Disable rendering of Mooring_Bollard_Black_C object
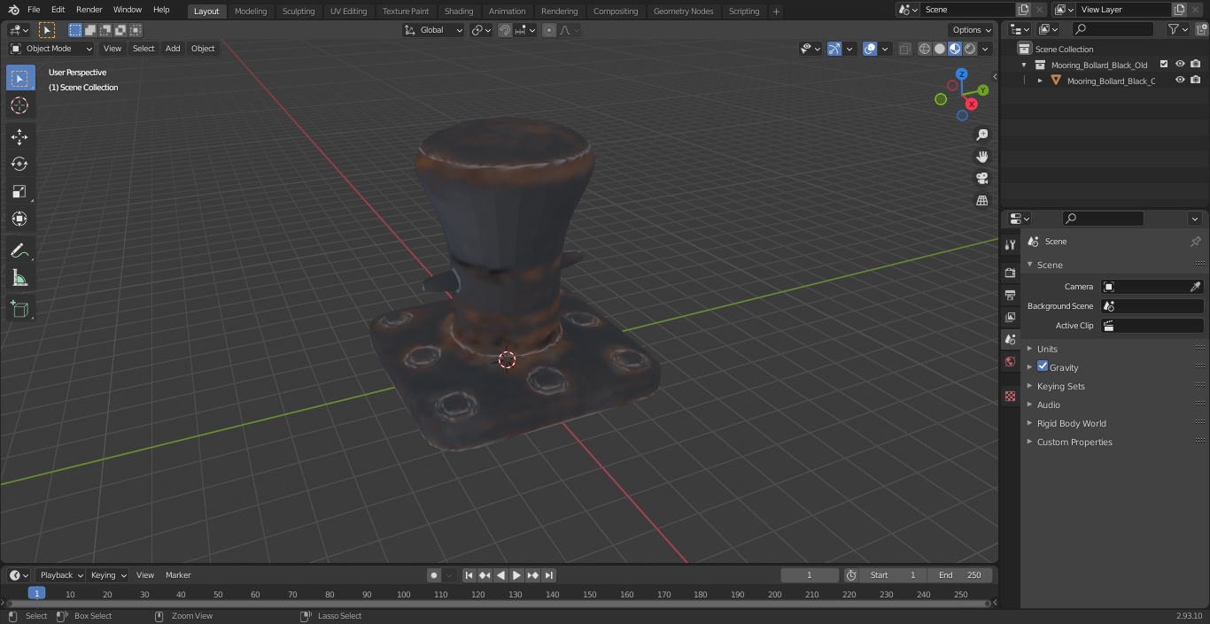The image size is (1210, 624). click(x=1196, y=80)
